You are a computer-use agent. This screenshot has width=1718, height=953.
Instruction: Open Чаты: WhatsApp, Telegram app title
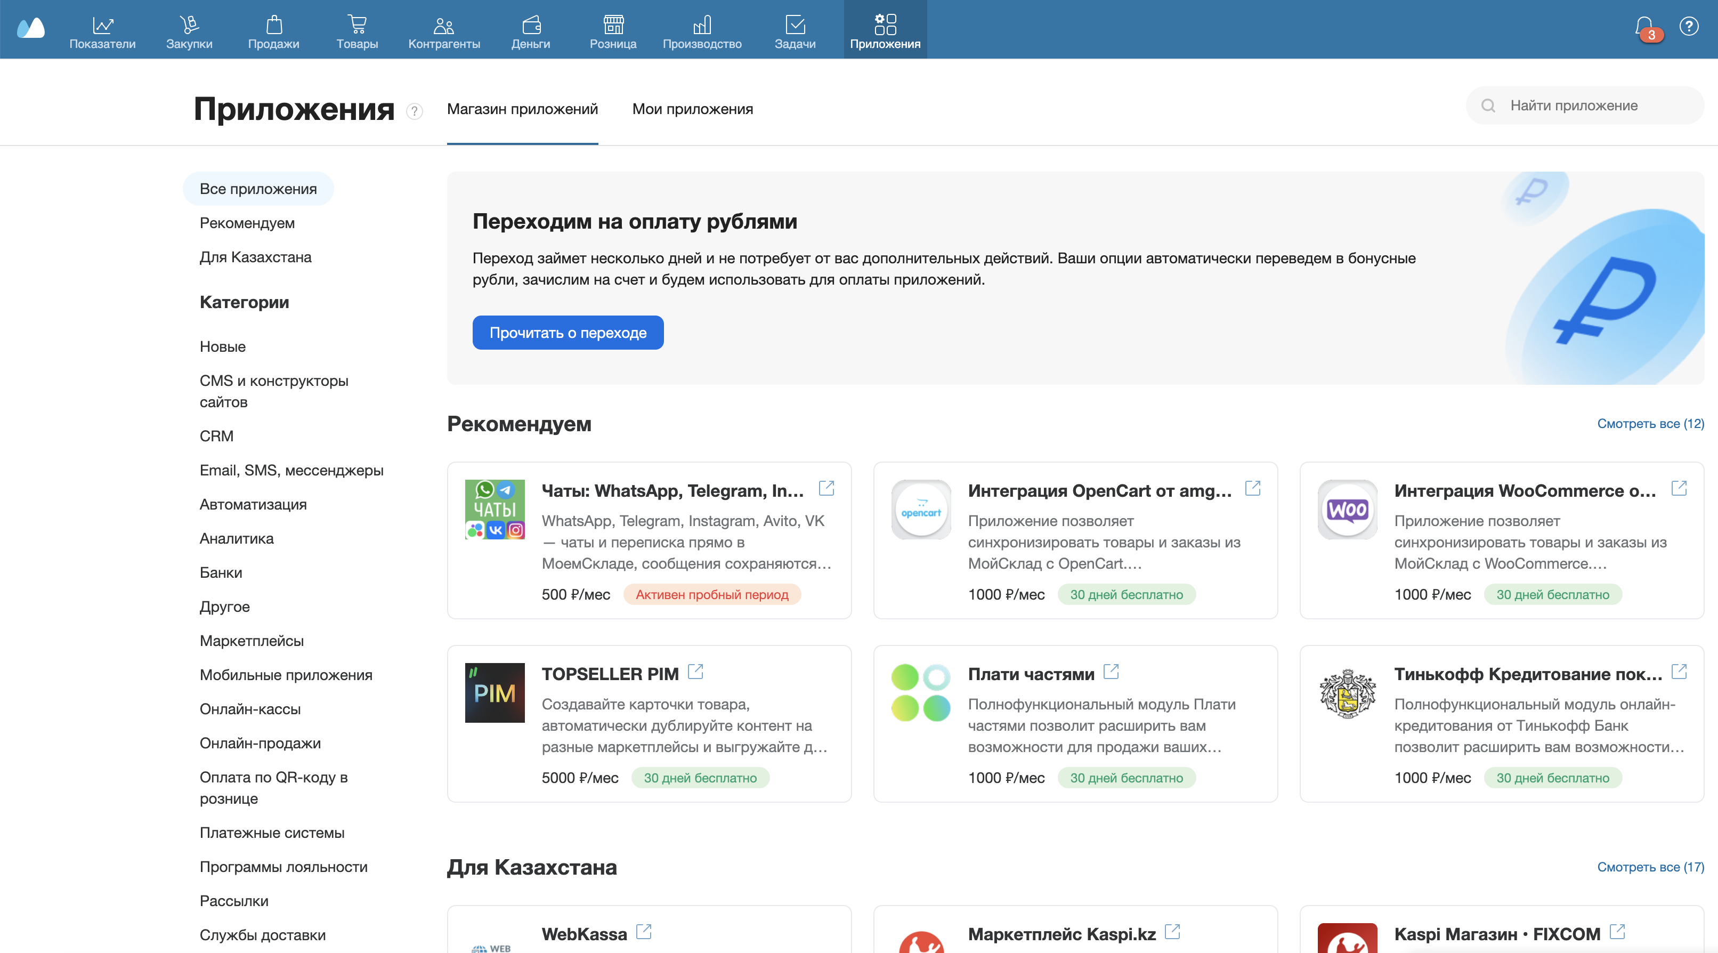click(x=672, y=491)
